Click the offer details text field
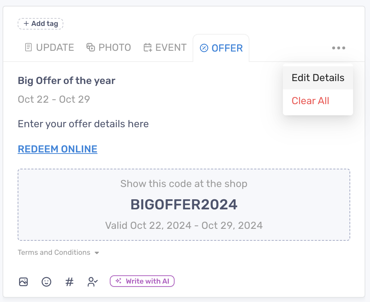The height and width of the screenshot is (302, 370). (83, 124)
